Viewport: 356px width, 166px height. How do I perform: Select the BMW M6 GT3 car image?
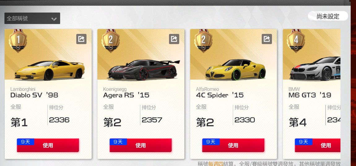pos(315,69)
